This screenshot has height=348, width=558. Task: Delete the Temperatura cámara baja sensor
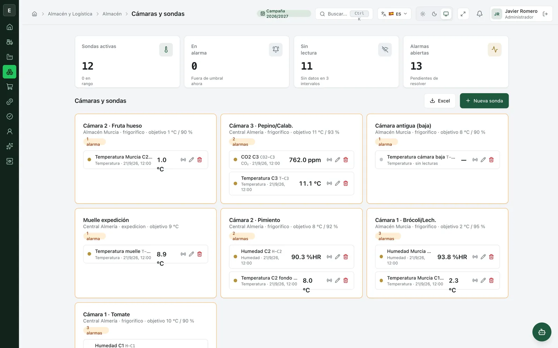point(491,160)
